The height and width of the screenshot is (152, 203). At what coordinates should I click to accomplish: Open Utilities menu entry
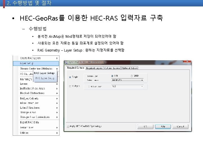tap(36, 133)
